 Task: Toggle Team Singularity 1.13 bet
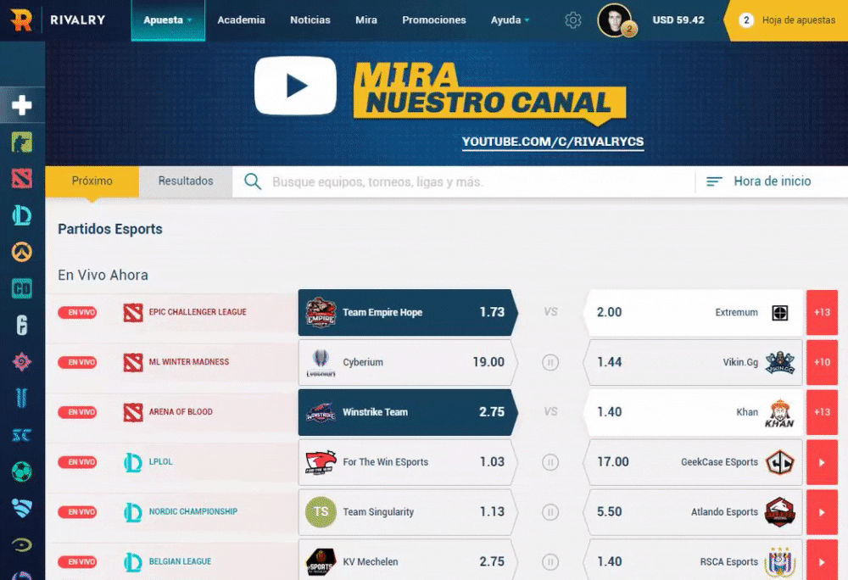pyautogui.click(x=408, y=512)
